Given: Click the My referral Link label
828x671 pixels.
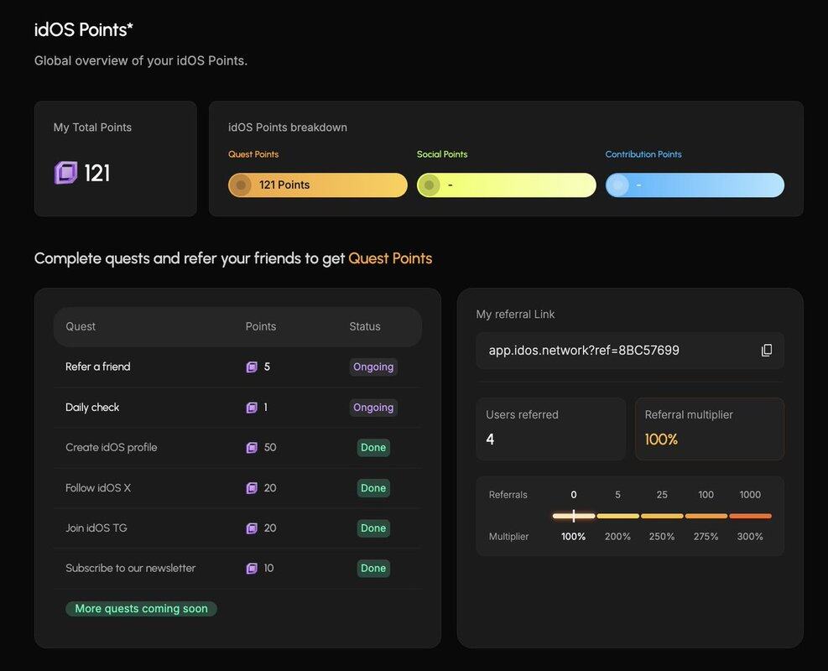Looking at the screenshot, I should 515,315.
